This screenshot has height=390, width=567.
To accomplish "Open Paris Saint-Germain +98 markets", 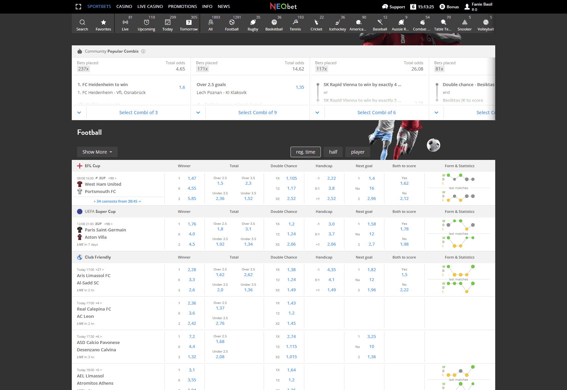I will pos(109,224).
